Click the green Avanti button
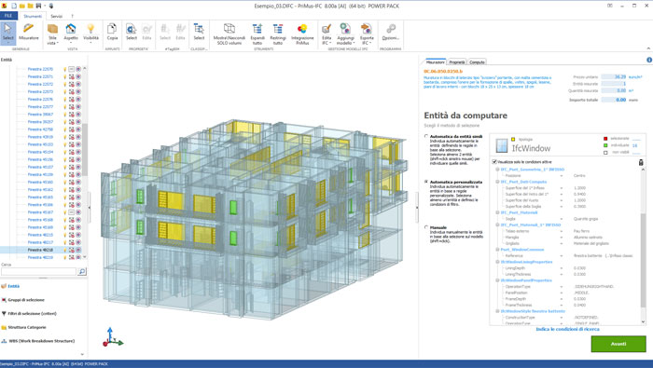This screenshot has height=368, width=653. click(x=618, y=344)
